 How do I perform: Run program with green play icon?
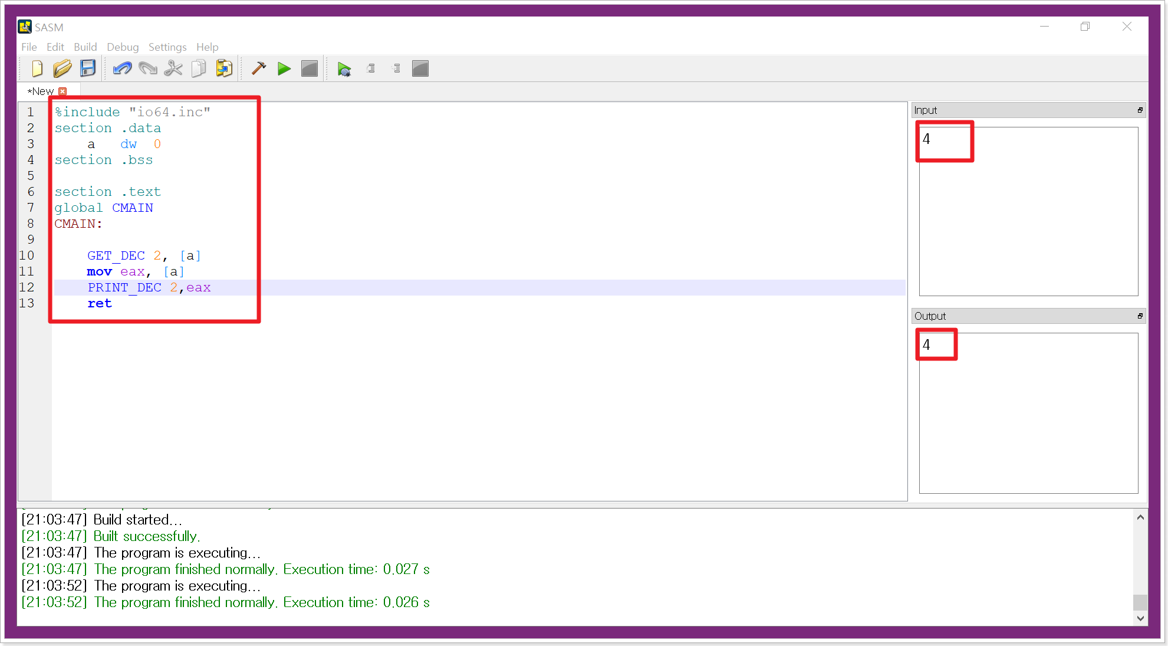(x=284, y=69)
